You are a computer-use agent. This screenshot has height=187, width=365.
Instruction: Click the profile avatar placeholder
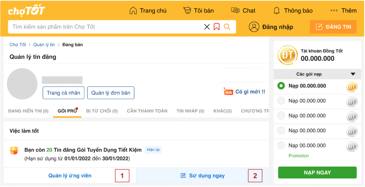(22, 84)
